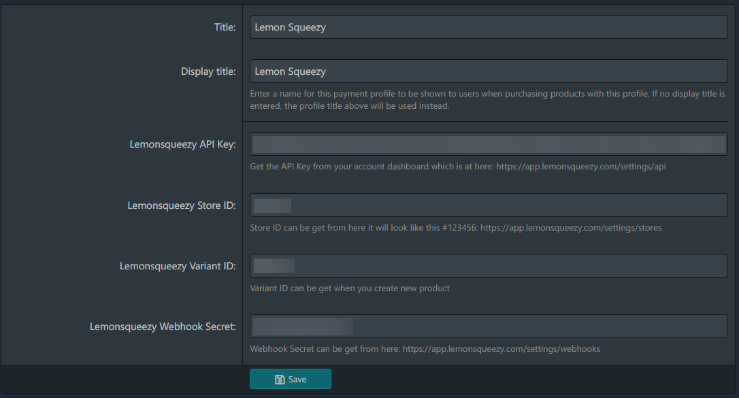Click the app.lemonsqueezy.com/settings/stores URL text
This screenshot has width=739, height=398.
click(571, 227)
